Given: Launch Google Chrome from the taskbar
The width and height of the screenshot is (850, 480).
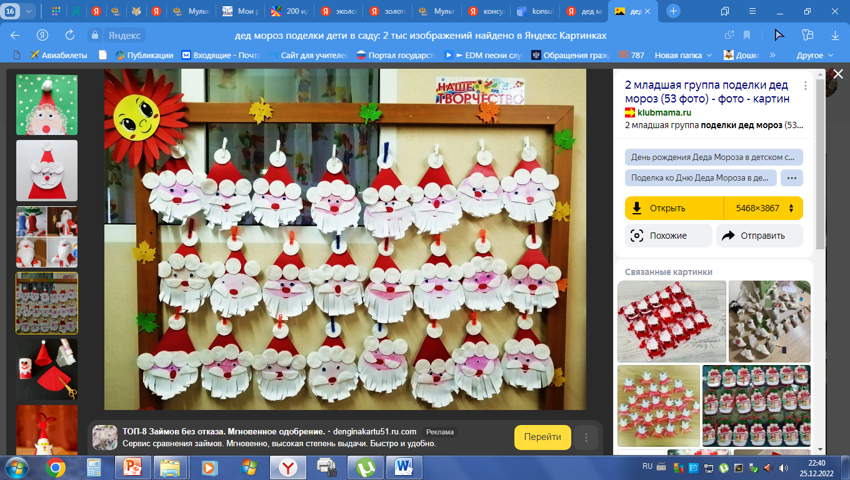Looking at the screenshot, I should (x=55, y=467).
